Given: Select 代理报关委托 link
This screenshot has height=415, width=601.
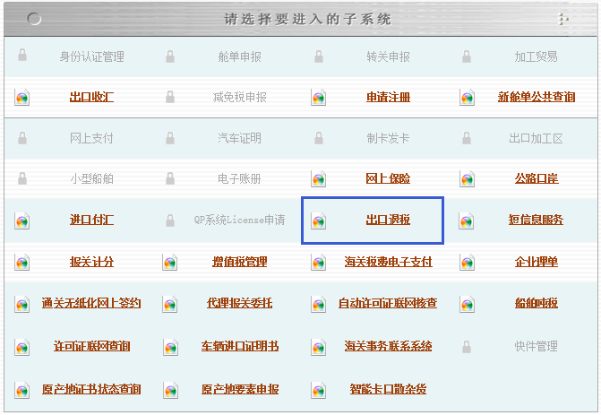Looking at the screenshot, I should [239, 303].
